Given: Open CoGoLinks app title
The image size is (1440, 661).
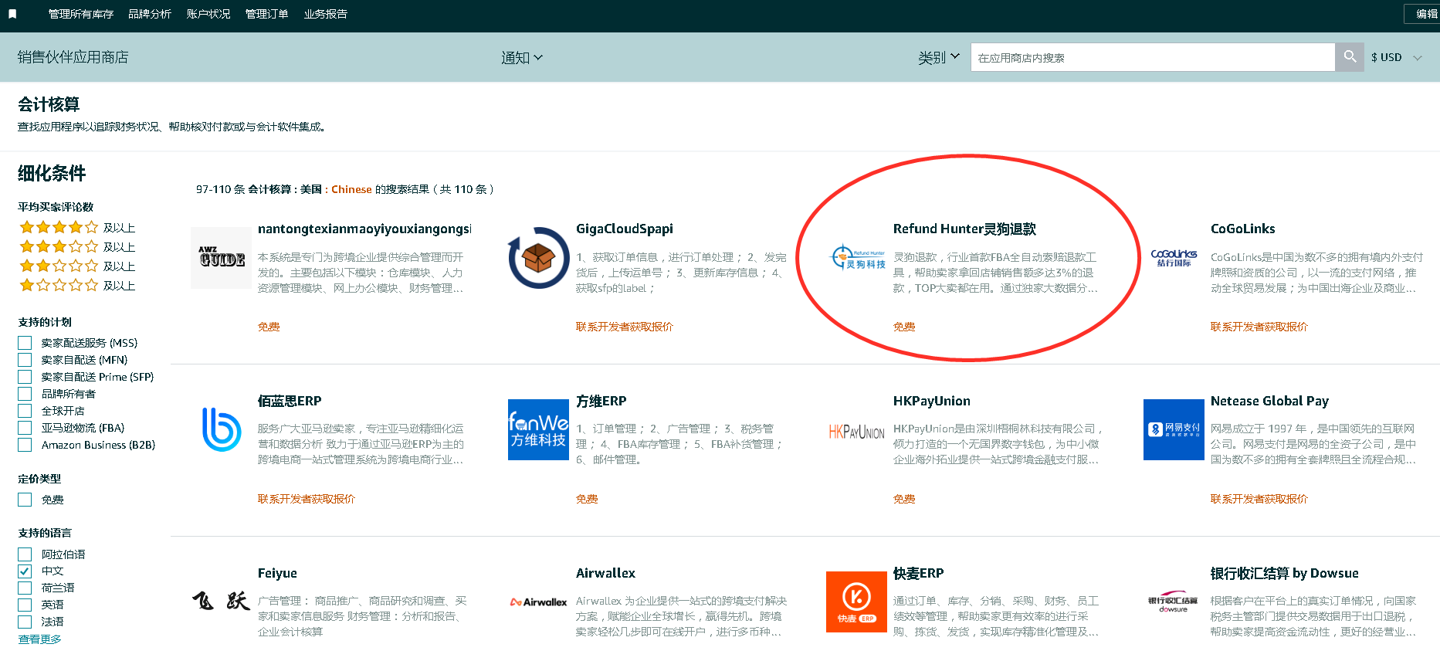Looking at the screenshot, I should coord(1243,229).
